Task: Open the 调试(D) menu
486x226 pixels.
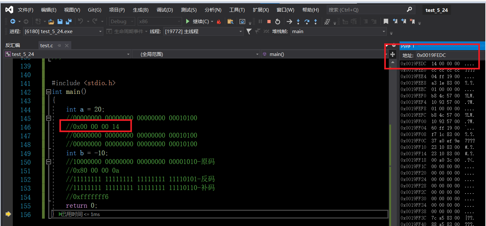Action: tap(165, 10)
